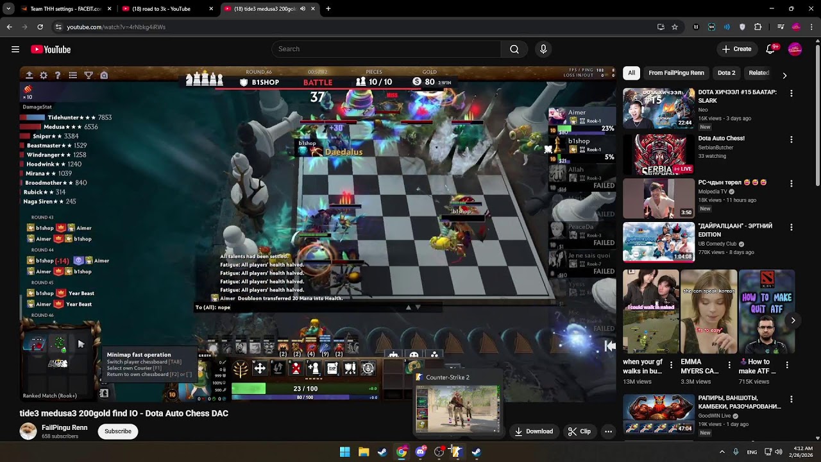
Task: Open FailPingu Renn channel avatar
Action: 28,431
